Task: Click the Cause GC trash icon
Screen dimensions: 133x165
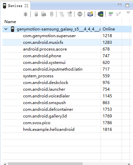Action: (x=51, y=14)
